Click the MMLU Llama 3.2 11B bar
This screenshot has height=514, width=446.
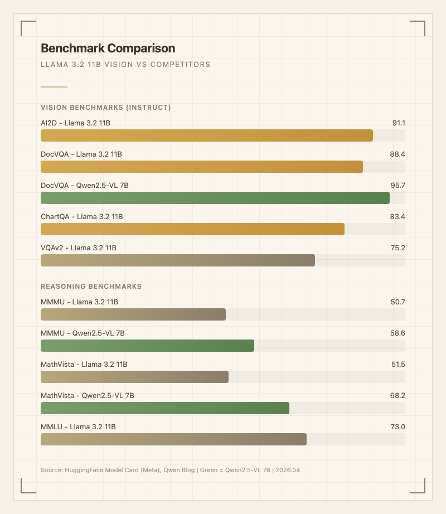tap(173, 439)
